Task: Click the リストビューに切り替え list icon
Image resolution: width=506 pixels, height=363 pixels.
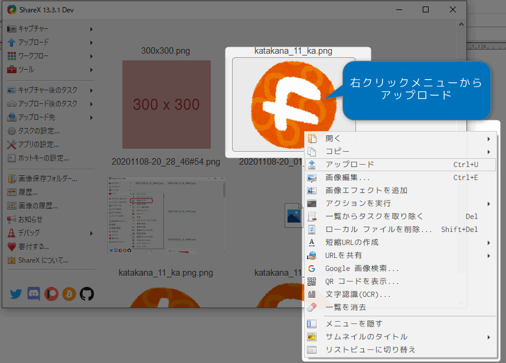Action: [312, 350]
